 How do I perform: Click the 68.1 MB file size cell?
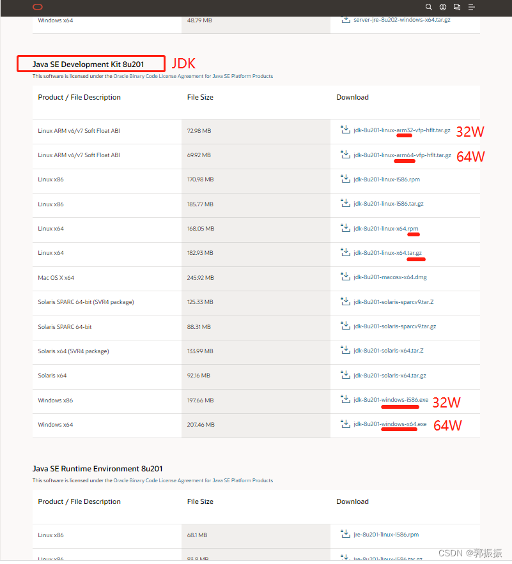tap(256, 535)
